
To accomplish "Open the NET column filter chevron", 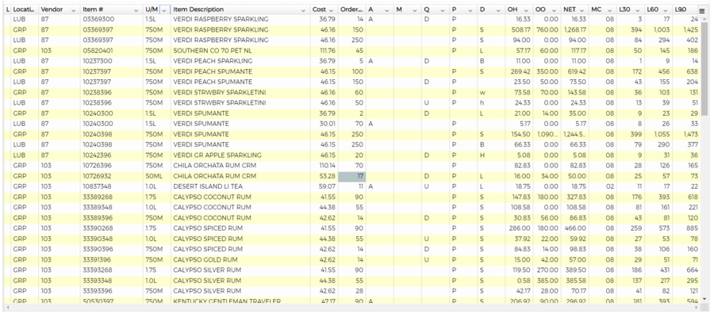I will (582, 10).
